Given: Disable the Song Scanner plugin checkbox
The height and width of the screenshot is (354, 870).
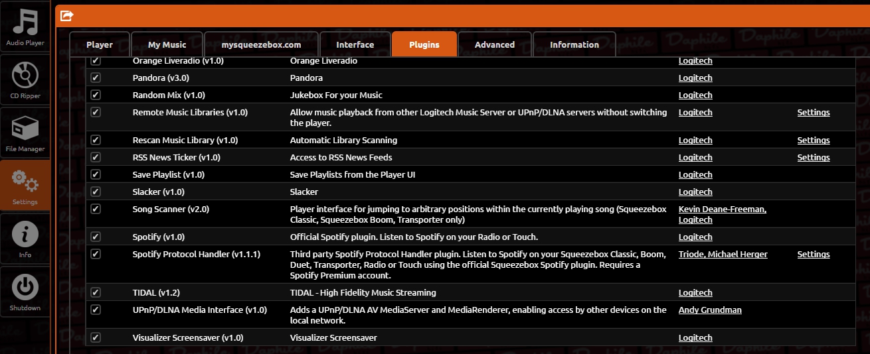Looking at the screenshot, I should [96, 209].
